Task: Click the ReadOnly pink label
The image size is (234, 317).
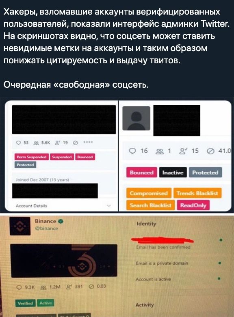Action: (193, 205)
